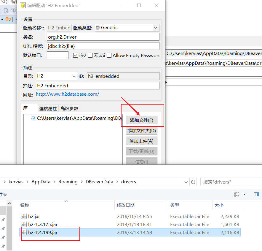Viewport: 262px width, 251px height.
Task: Click the AppData breadcrumb segment
Action: click(x=41, y=182)
